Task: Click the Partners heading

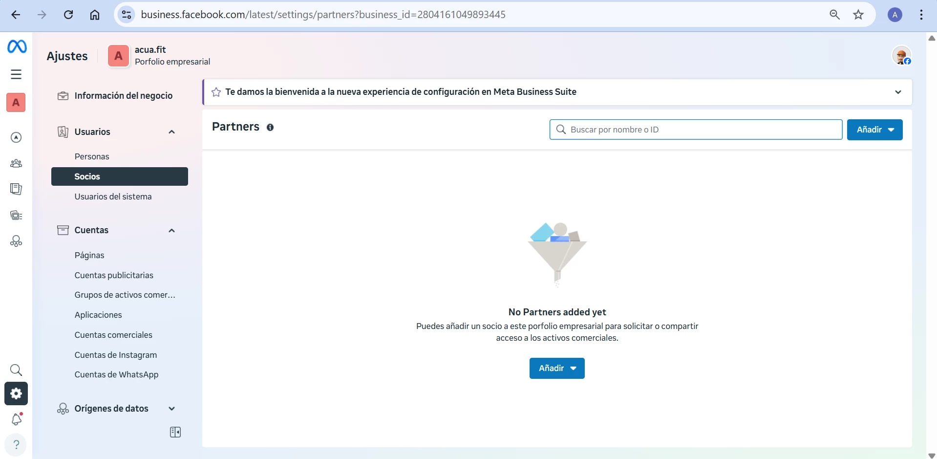Action: point(235,127)
